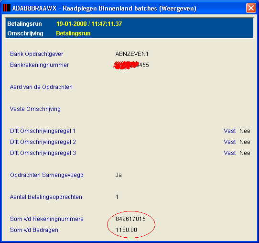The width and height of the screenshot is (259, 243).
Task: Click the Betalingsrun date-time value
Action: pyautogui.click(x=89, y=24)
